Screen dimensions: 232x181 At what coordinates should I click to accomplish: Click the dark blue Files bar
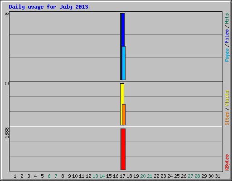pyautogui.click(x=123, y=30)
